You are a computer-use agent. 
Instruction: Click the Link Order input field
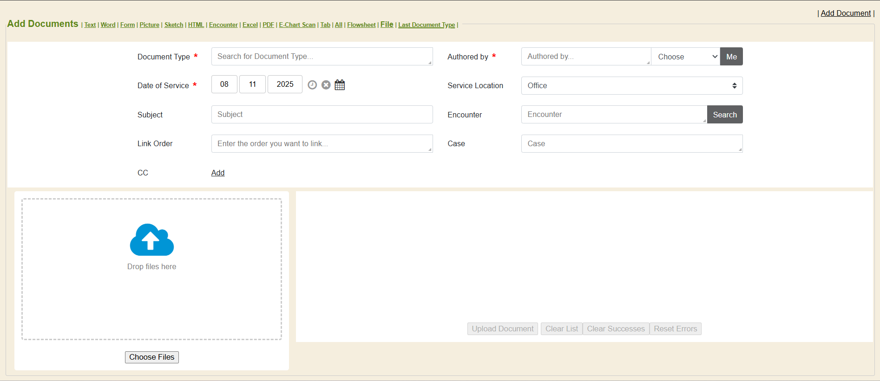tap(322, 144)
